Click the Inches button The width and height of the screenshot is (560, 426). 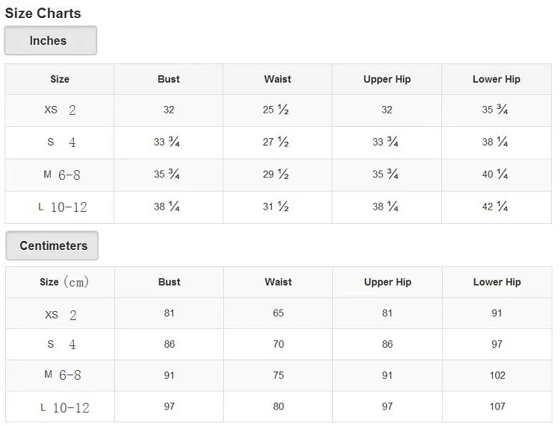(x=50, y=41)
